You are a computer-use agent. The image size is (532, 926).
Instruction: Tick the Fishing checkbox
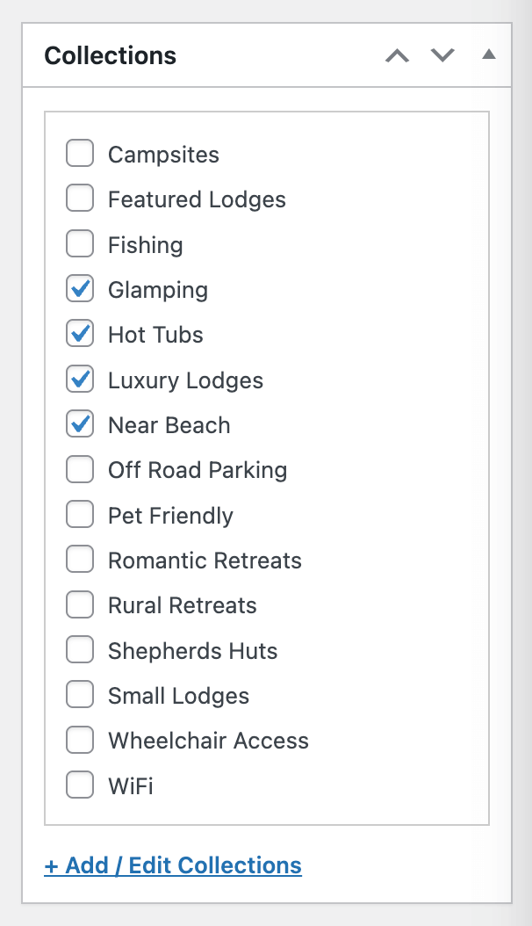[80, 244]
